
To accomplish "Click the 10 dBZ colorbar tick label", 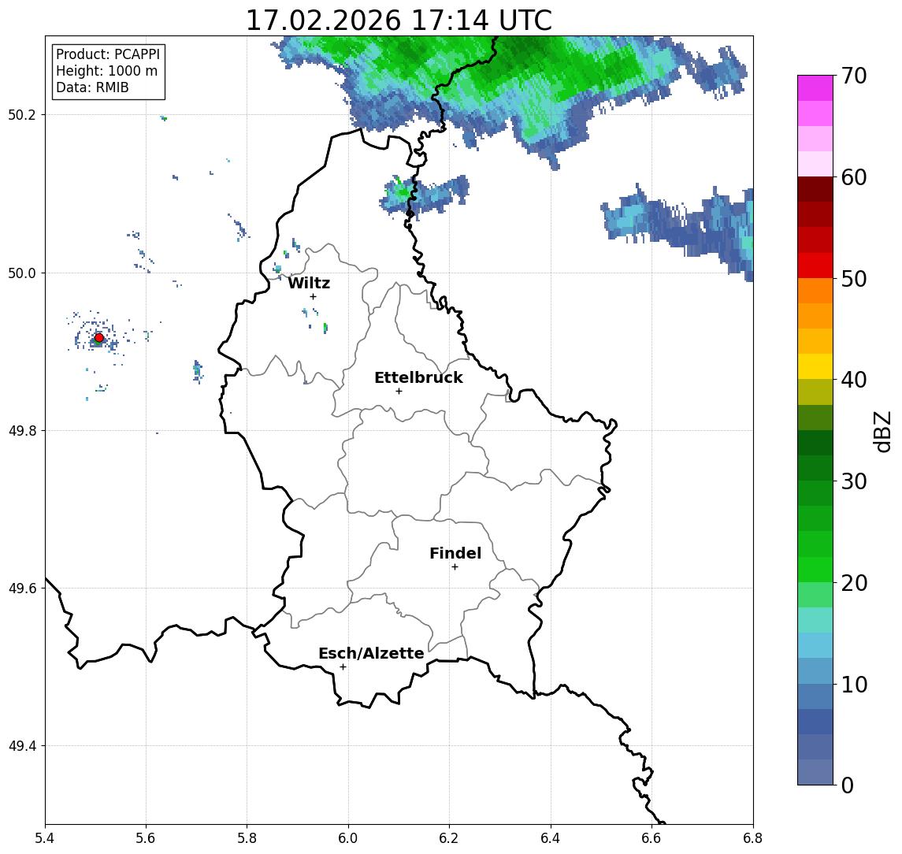I will pyautogui.click(x=854, y=685).
